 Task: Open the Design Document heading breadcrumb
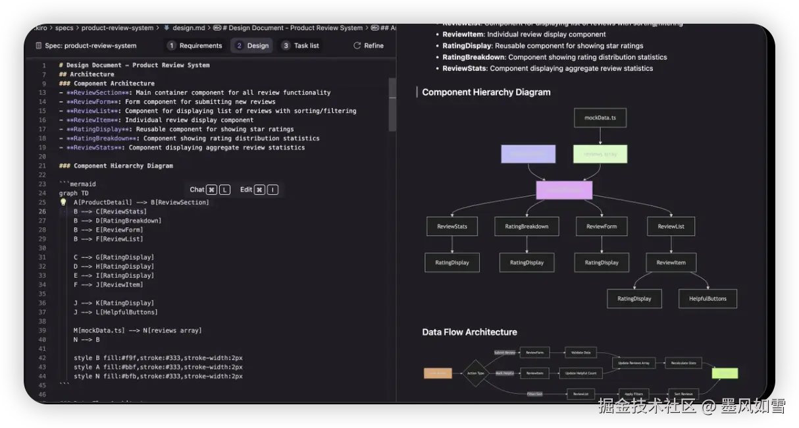[x=293, y=28]
